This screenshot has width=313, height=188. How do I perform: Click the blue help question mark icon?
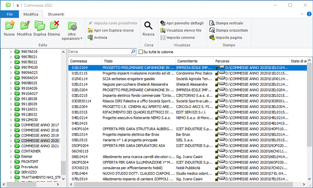click(x=309, y=14)
